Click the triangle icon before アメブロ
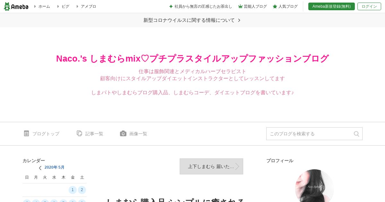 click(77, 6)
